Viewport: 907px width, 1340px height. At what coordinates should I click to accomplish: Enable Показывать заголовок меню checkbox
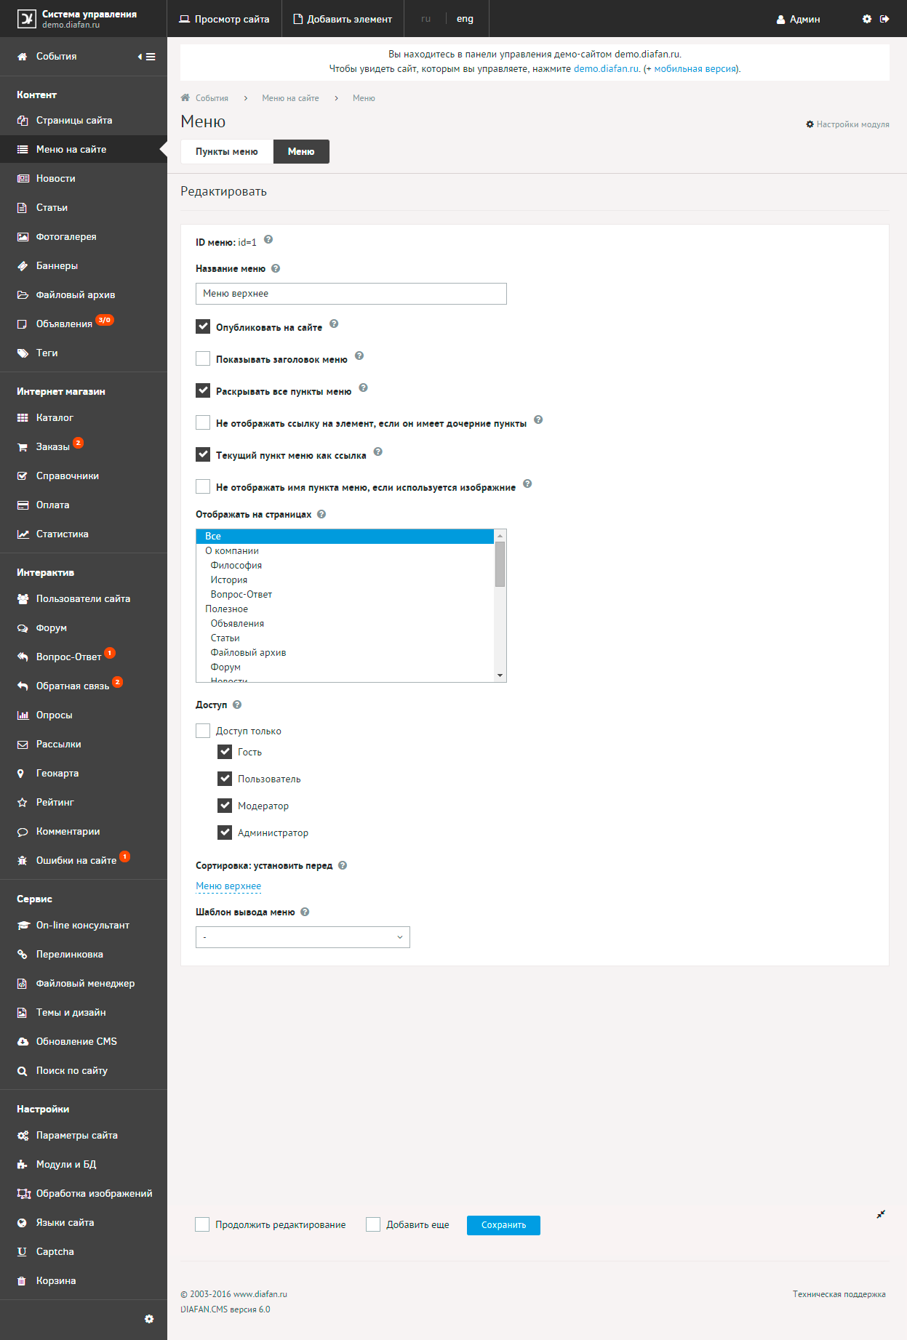coord(203,358)
